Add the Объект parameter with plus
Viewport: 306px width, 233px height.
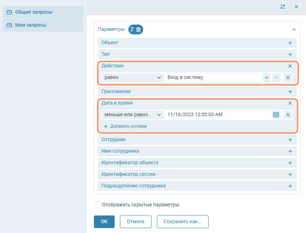[290, 43]
